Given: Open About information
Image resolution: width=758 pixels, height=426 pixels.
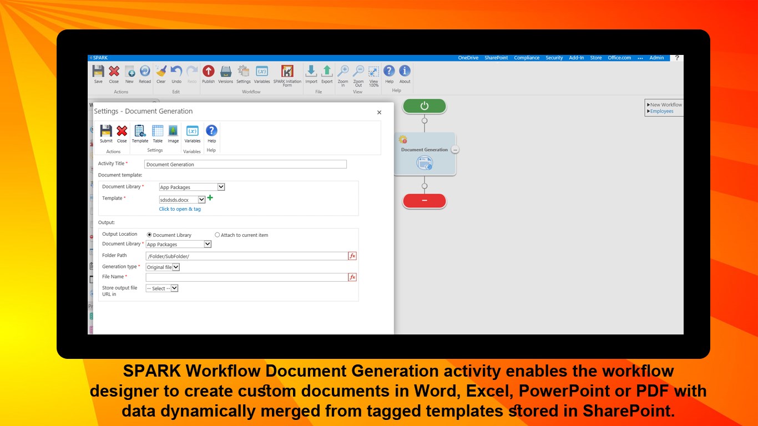Looking at the screenshot, I should [x=405, y=74].
